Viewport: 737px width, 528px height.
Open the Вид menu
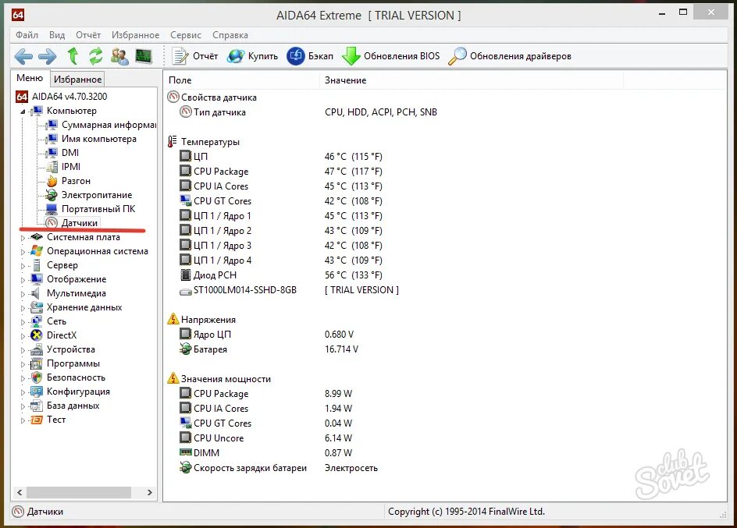pos(57,35)
